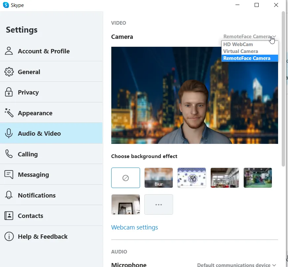Click the Help & Feedback info icon
The image size is (288, 267).
coord(9,236)
